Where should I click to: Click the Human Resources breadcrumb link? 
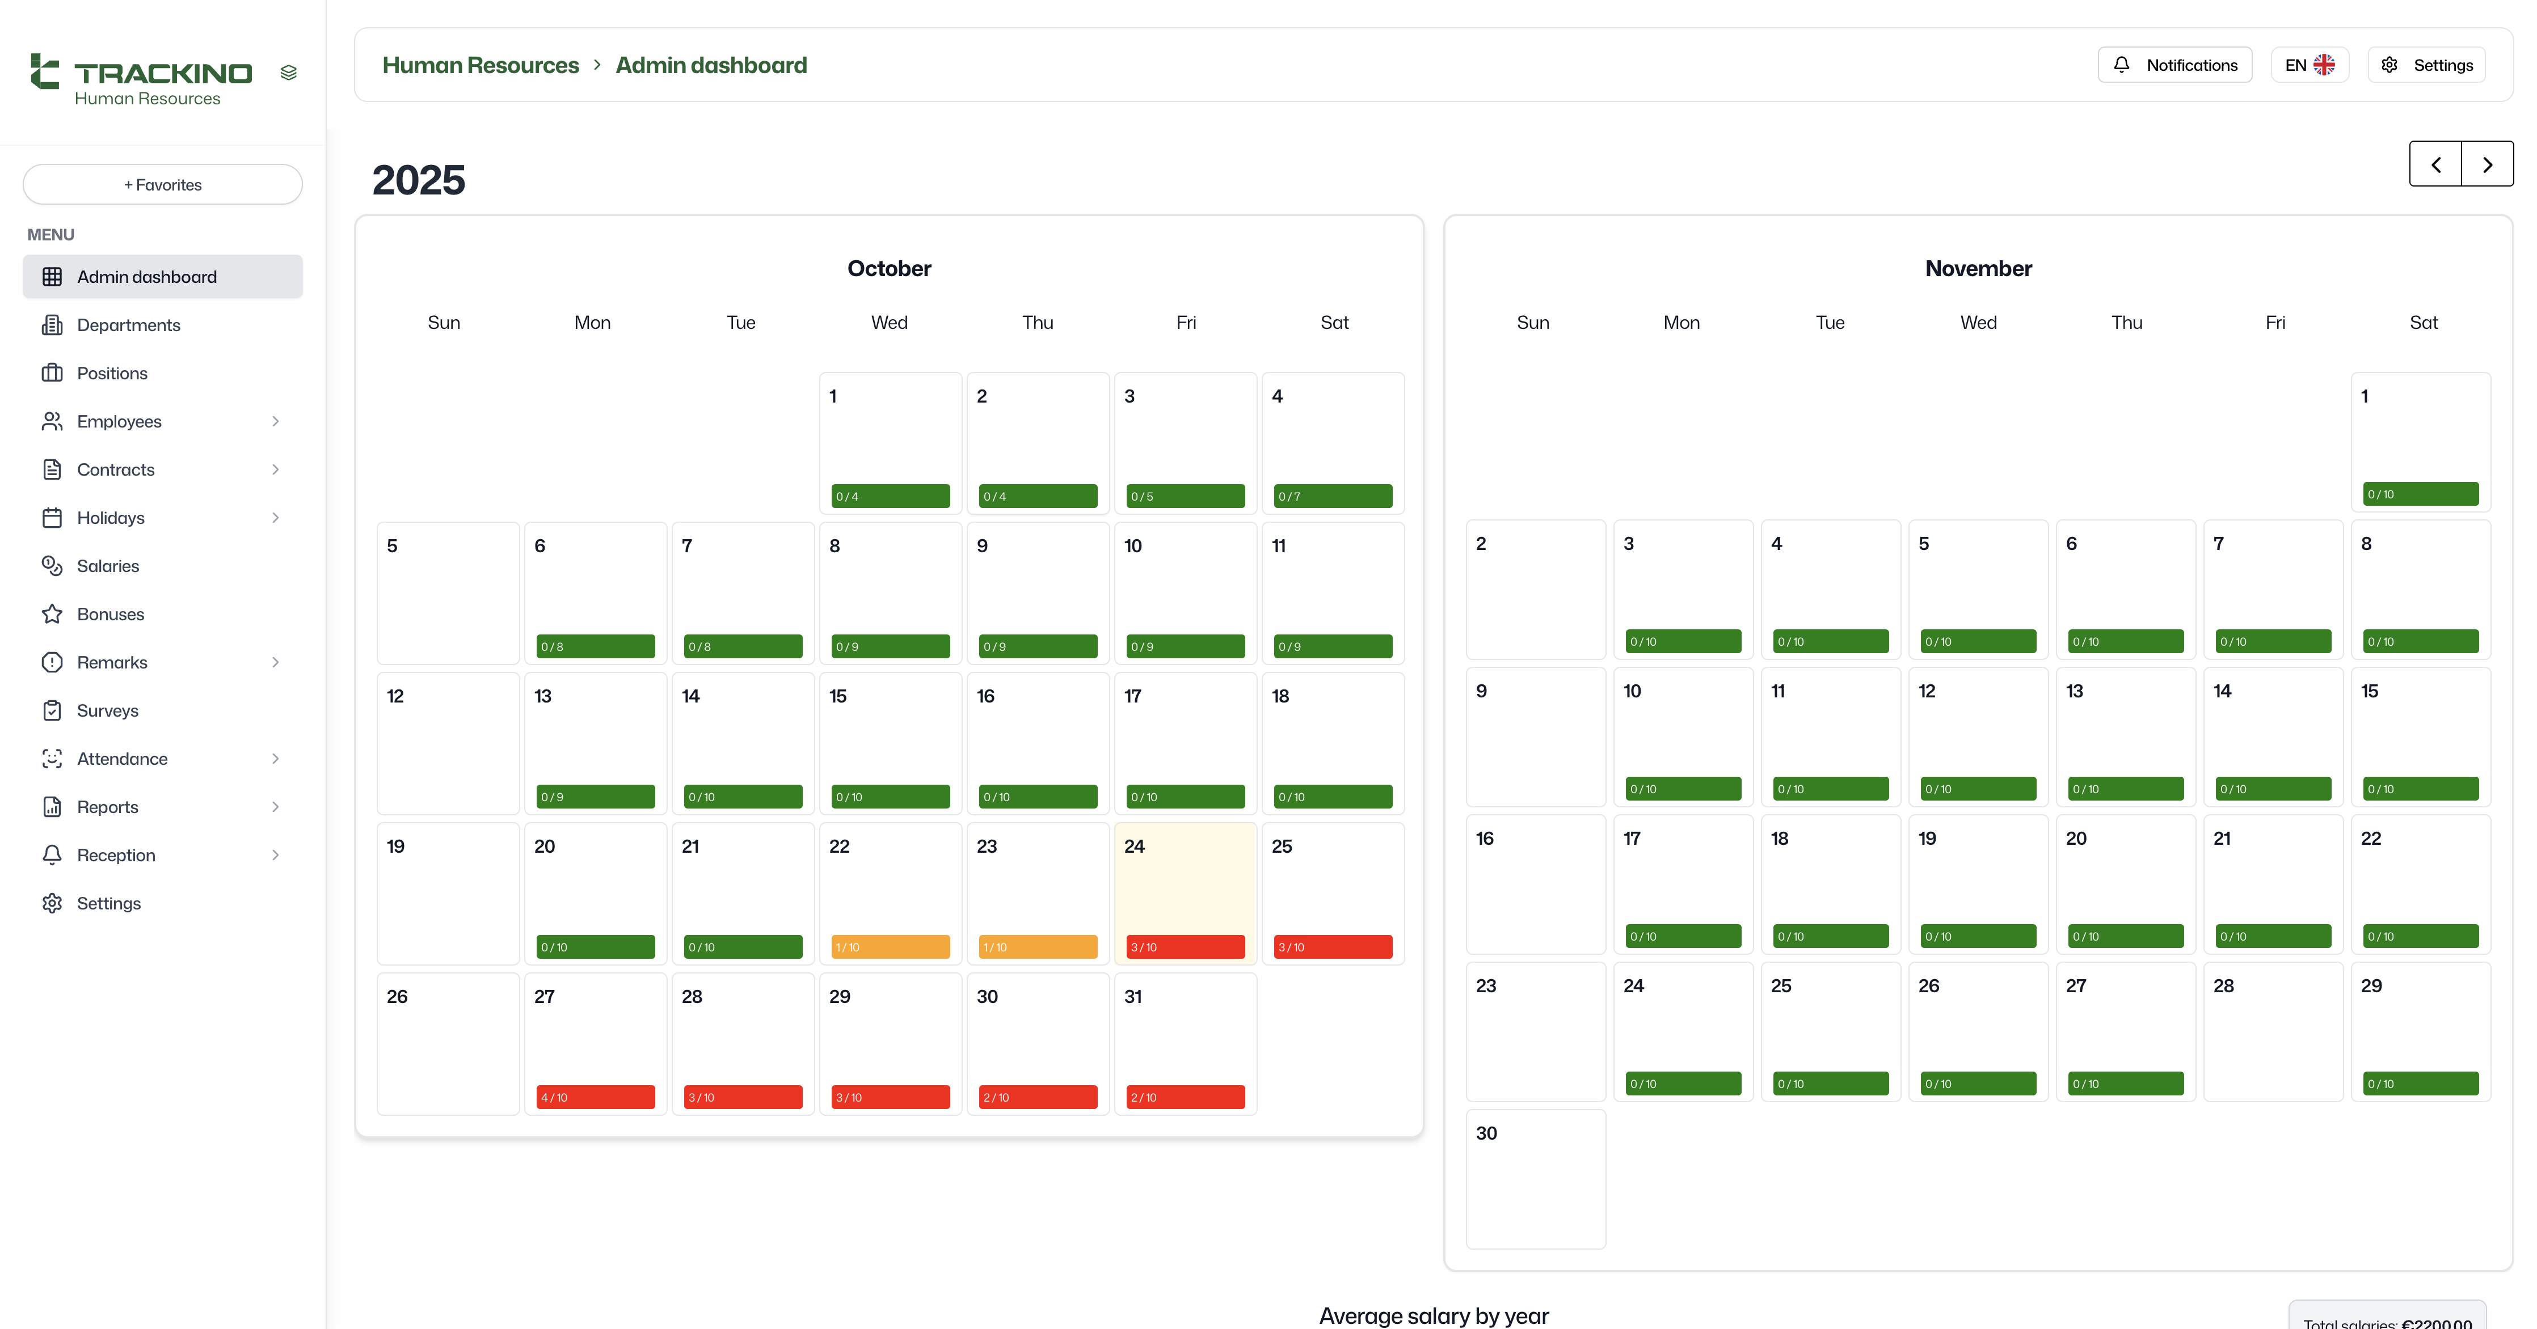(x=481, y=64)
